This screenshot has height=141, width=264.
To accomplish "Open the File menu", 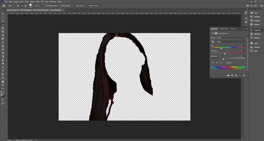I will tap(6, 2).
